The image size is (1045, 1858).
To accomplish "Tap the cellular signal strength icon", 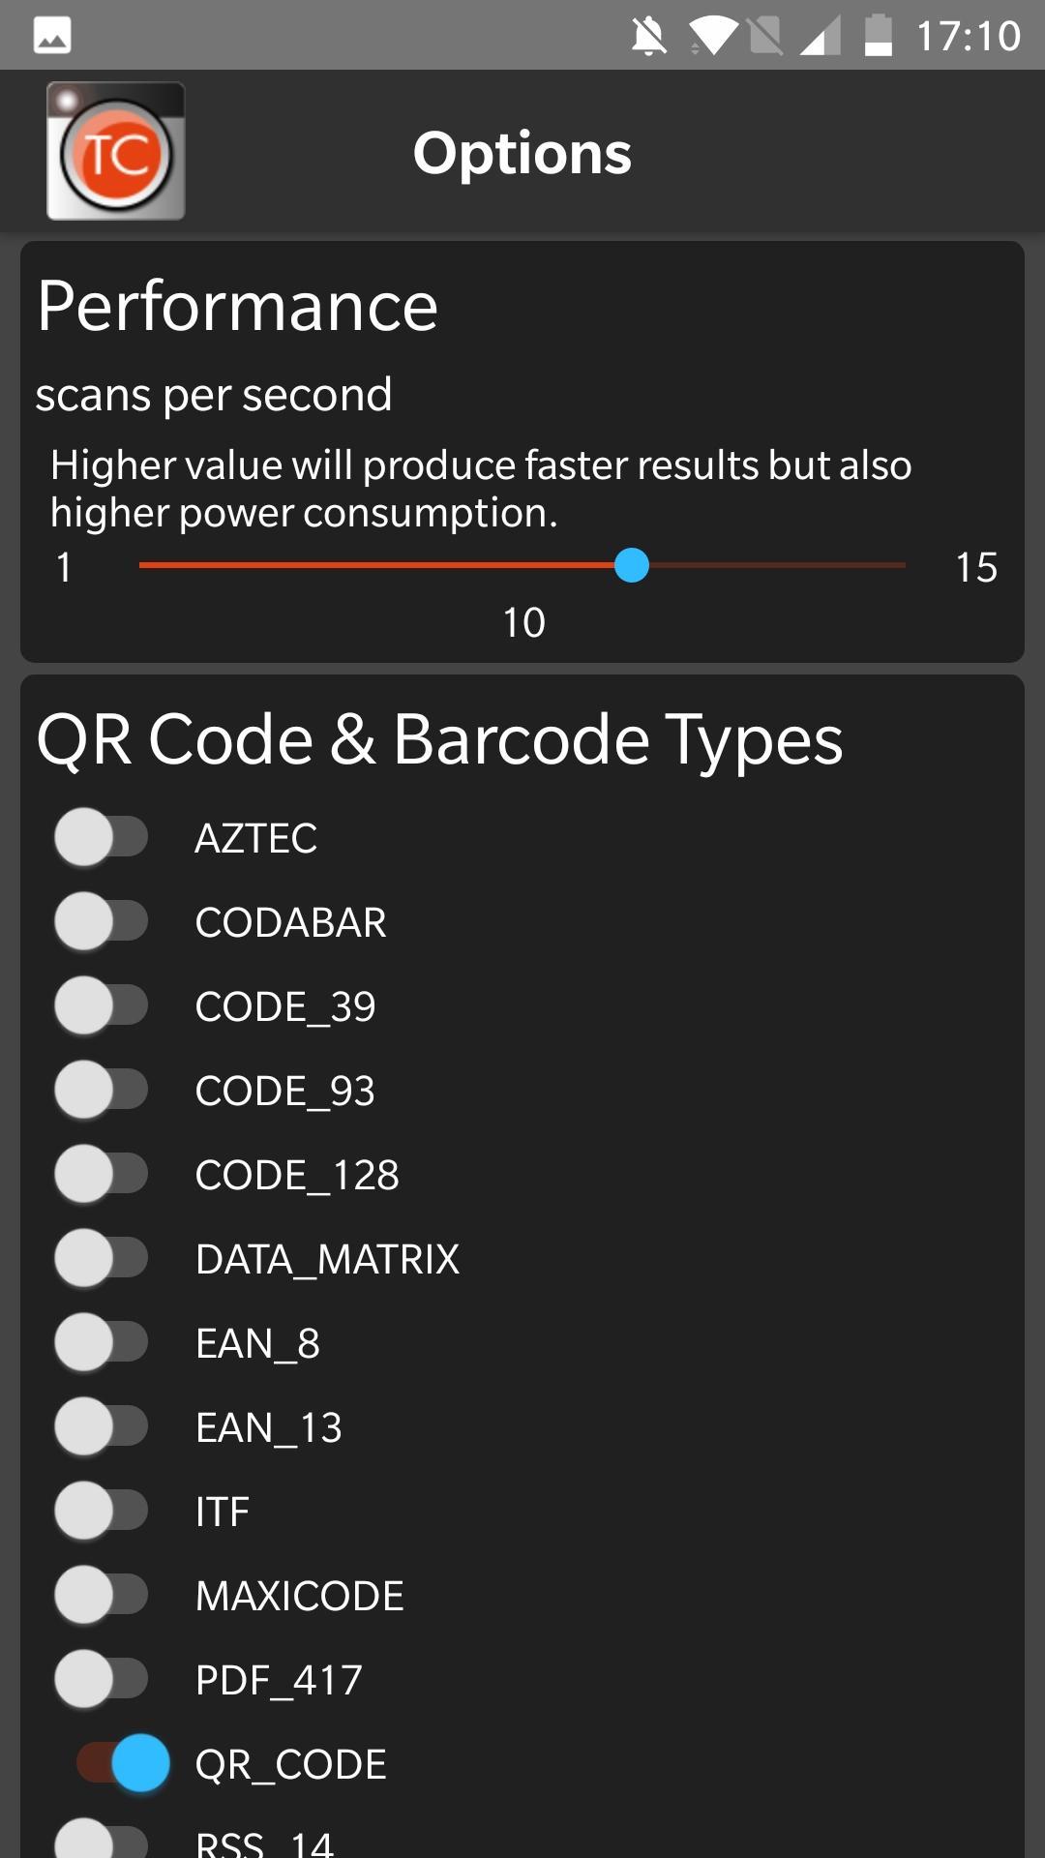I will point(821,37).
